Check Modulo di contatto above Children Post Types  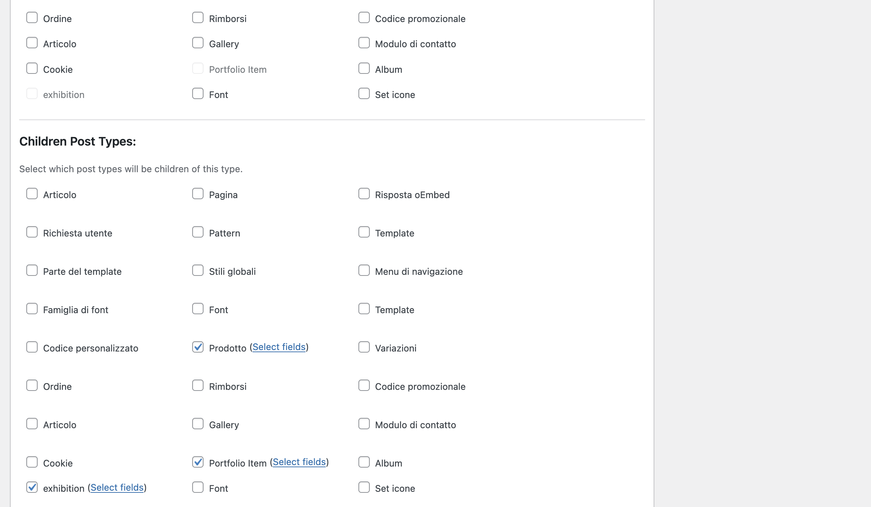point(364,43)
